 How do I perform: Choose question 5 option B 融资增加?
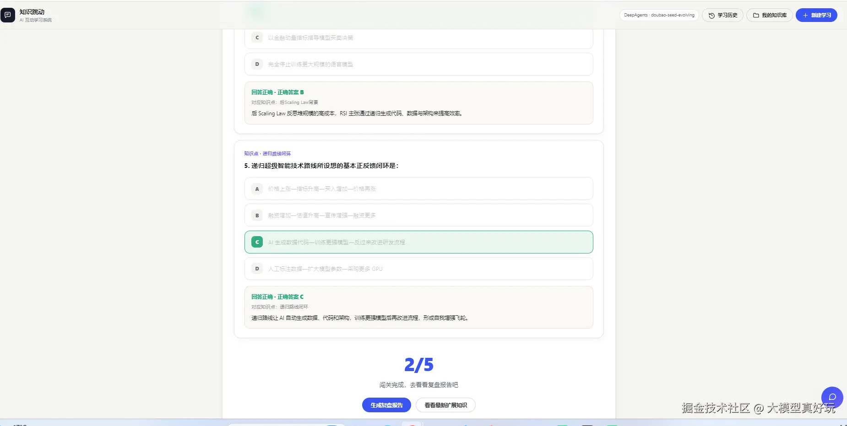pos(419,215)
